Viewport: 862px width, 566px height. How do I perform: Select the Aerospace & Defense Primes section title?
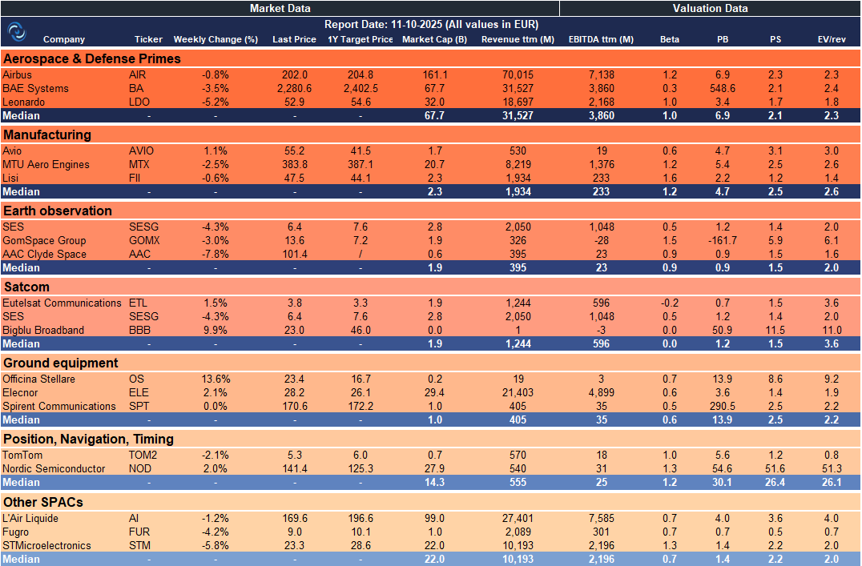pos(92,58)
